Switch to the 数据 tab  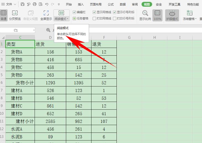tap(123, 4)
